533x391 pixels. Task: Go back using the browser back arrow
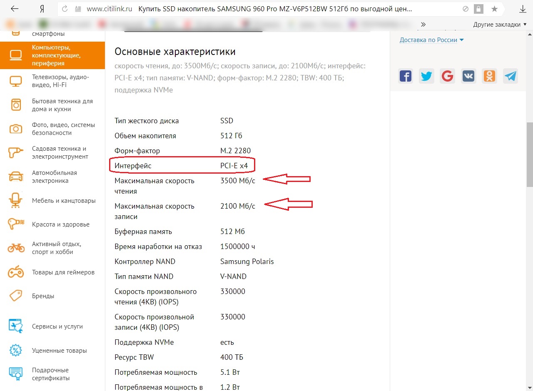[15, 9]
